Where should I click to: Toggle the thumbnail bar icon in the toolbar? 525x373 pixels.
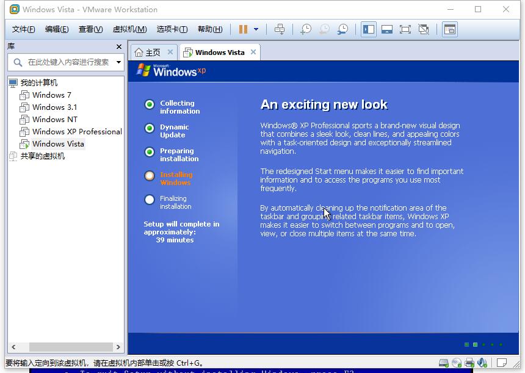click(x=387, y=29)
